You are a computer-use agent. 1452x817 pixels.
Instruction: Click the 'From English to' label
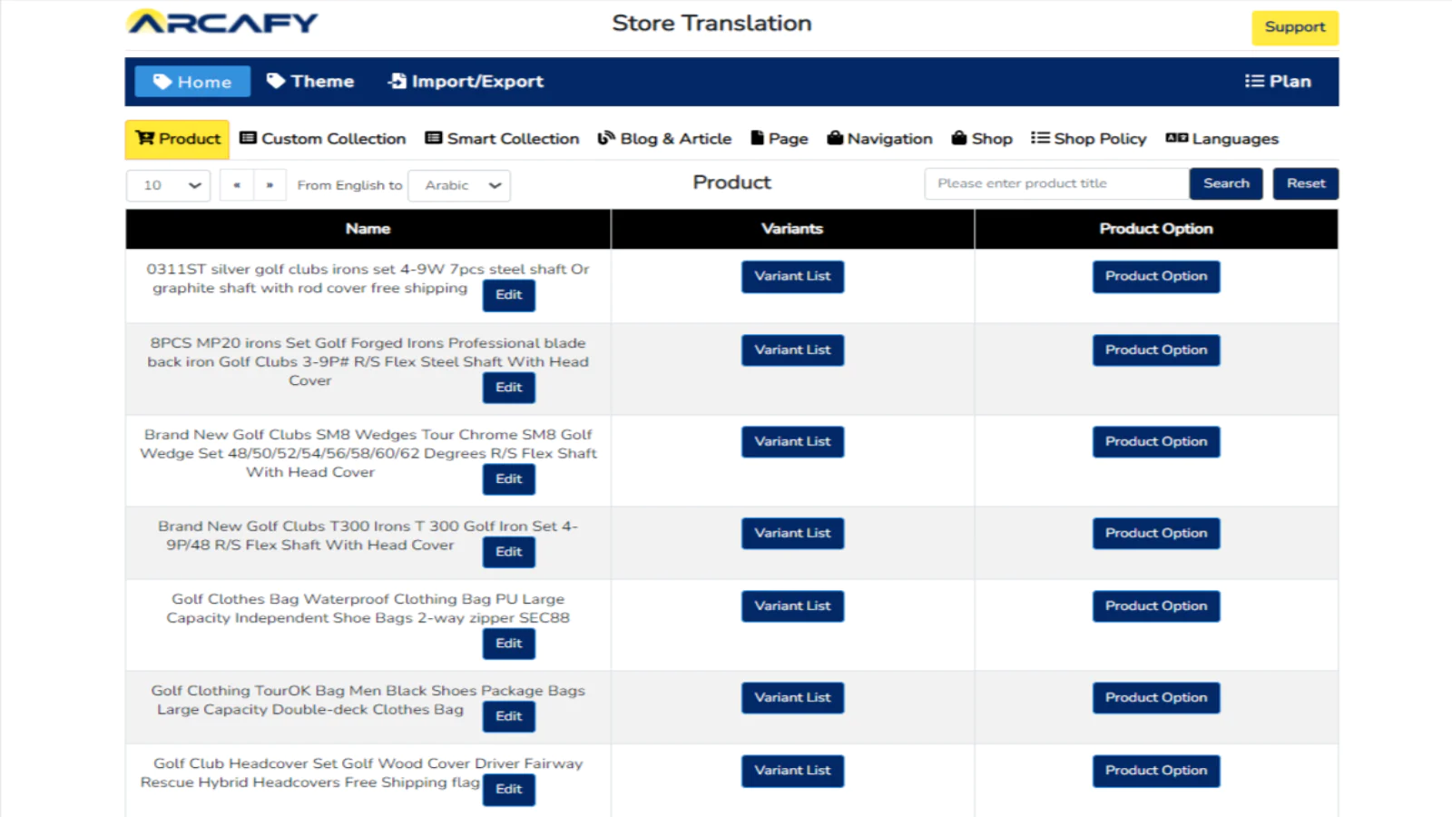point(349,185)
